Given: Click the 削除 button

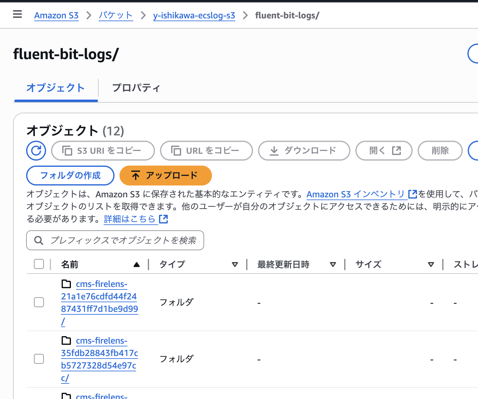Looking at the screenshot, I should [440, 151].
